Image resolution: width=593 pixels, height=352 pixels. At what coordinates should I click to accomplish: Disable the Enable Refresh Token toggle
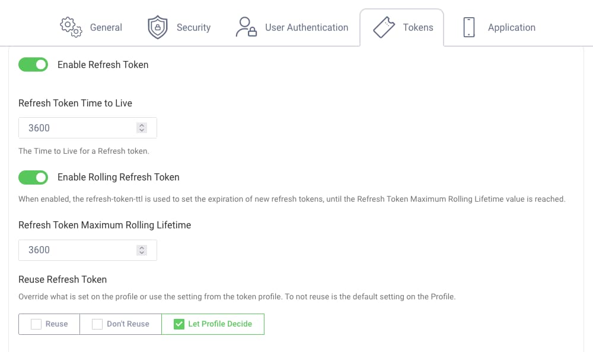(33, 64)
